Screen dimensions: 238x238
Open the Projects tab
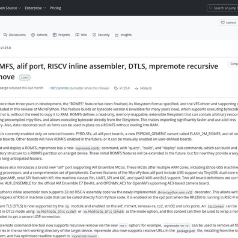[61, 35]
